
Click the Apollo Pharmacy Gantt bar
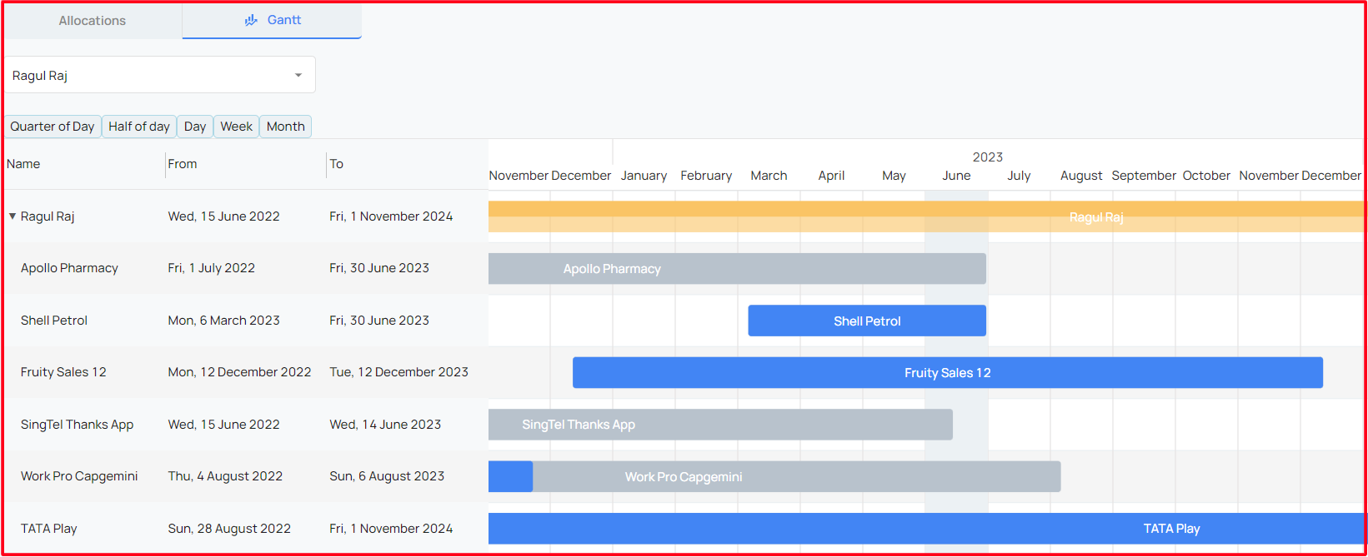[x=737, y=269]
